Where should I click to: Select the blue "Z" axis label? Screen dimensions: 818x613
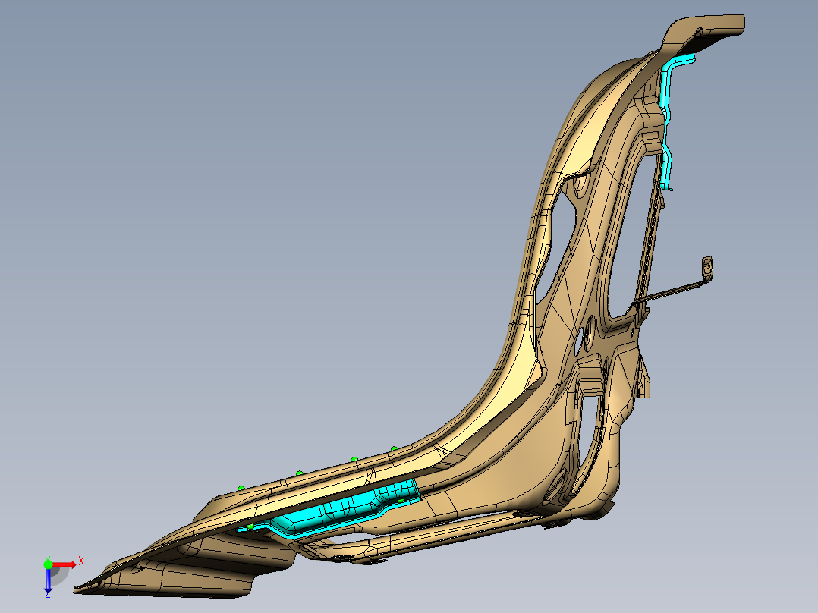click(x=48, y=594)
